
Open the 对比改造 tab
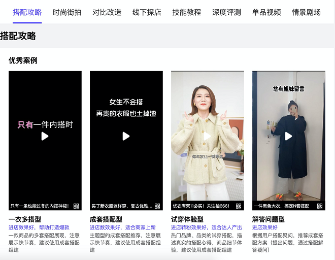click(x=107, y=12)
